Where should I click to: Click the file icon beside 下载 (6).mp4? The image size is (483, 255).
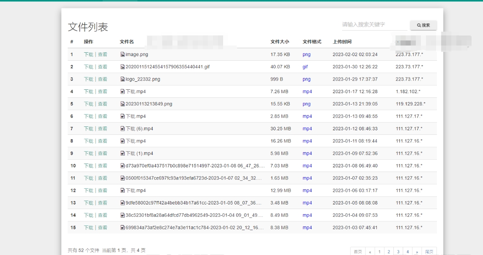tap(123, 129)
